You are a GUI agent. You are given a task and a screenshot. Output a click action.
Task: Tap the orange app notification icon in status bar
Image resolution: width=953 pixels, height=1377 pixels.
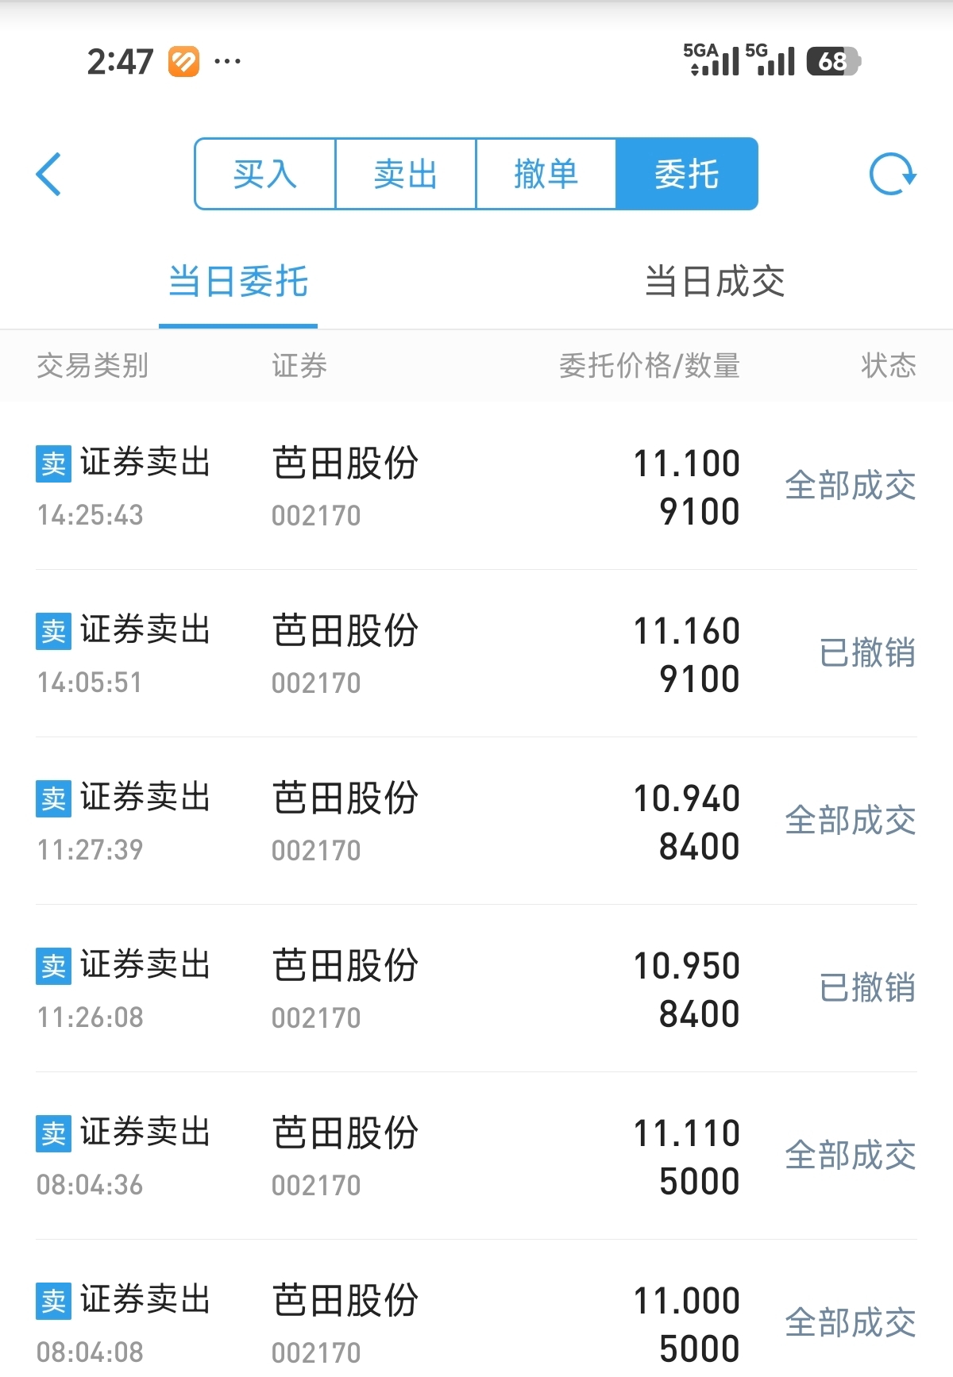(183, 61)
